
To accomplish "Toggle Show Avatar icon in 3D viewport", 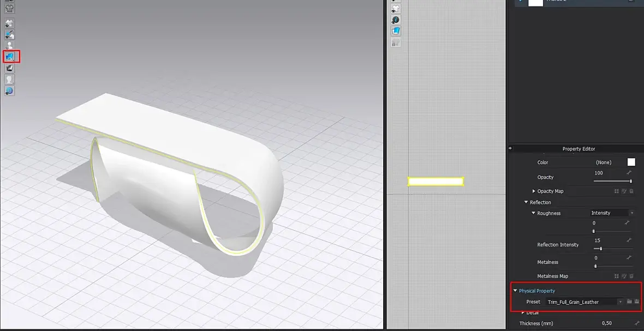I will (9, 45).
